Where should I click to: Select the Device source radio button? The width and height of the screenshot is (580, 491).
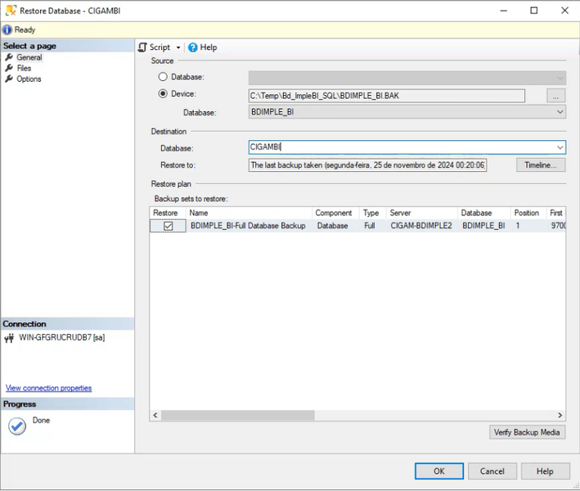[x=163, y=93]
